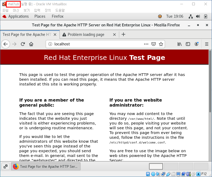Open VirtualBox 입력 menu
This screenshot has width=212, height=177.
37,10
